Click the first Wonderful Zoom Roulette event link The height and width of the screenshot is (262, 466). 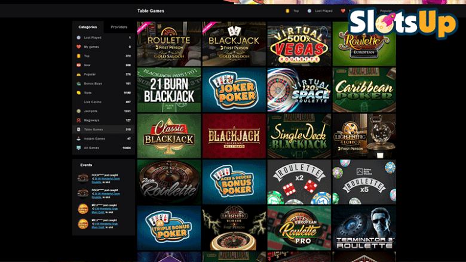[x=106, y=178]
